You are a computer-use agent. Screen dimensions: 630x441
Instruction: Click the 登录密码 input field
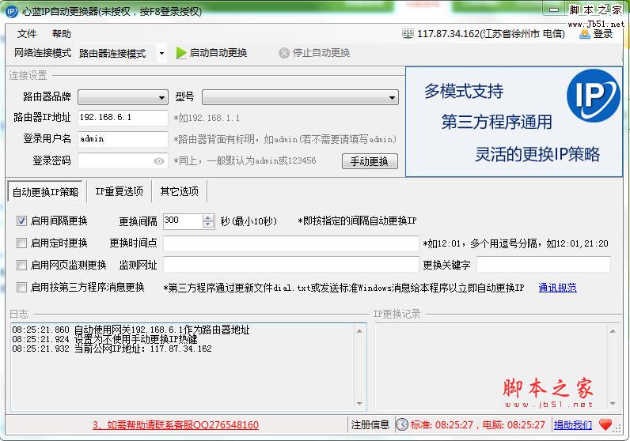click(123, 161)
